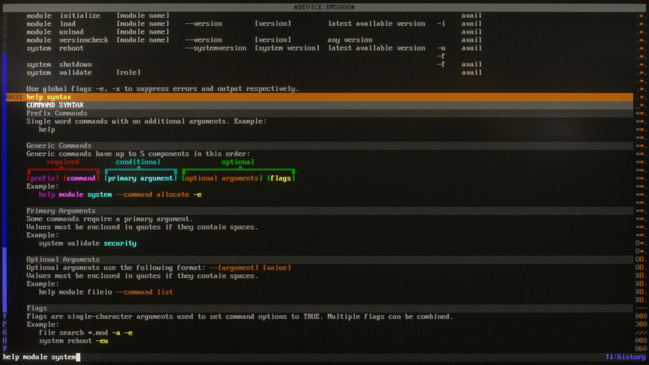
Task: Collapse the COMMAND SYNTAX section header
Action: pyautogui.click(x=55, y=105)
